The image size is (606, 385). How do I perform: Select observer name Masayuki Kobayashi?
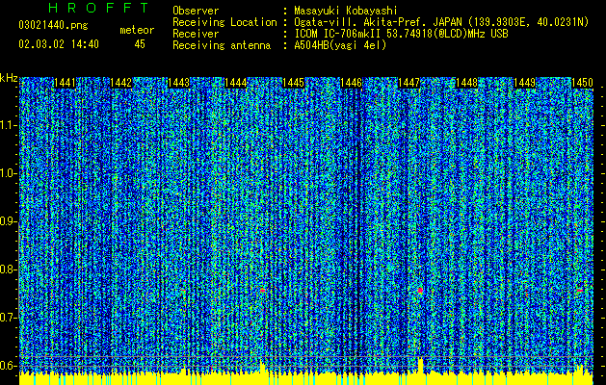click(346, 12)
